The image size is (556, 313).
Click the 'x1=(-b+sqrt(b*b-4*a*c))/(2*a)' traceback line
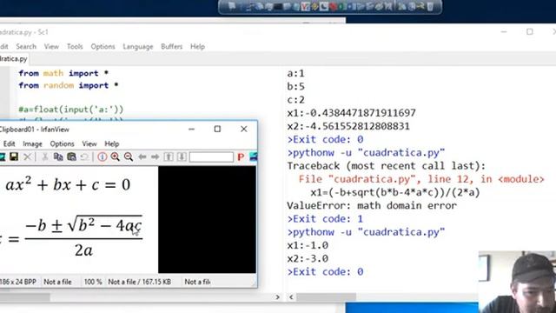click(x=395, y=193)
